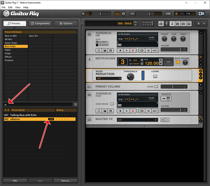Click the Transfer to Pre icon
The height and width of the screenshot is (186, 210).
coord(166,99)
